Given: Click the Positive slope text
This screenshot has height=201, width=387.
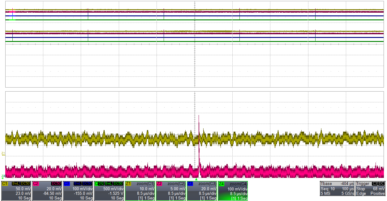Looking at the screenshot, I should pyautogui.click(x=378, y=193).
